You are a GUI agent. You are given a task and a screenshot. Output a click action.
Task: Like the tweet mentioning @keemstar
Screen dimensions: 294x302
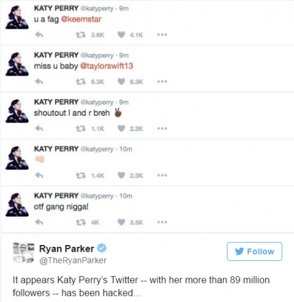[121, 35]
